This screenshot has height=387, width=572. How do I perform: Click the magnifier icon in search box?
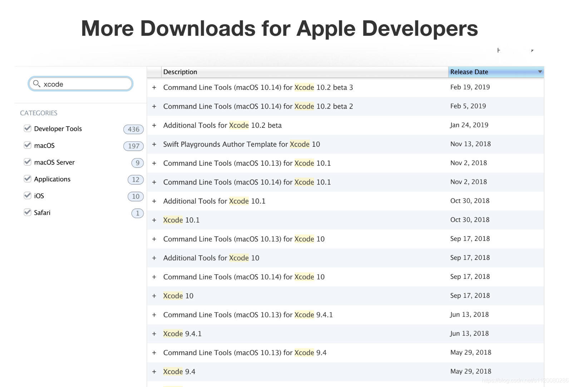pos(36,84)
